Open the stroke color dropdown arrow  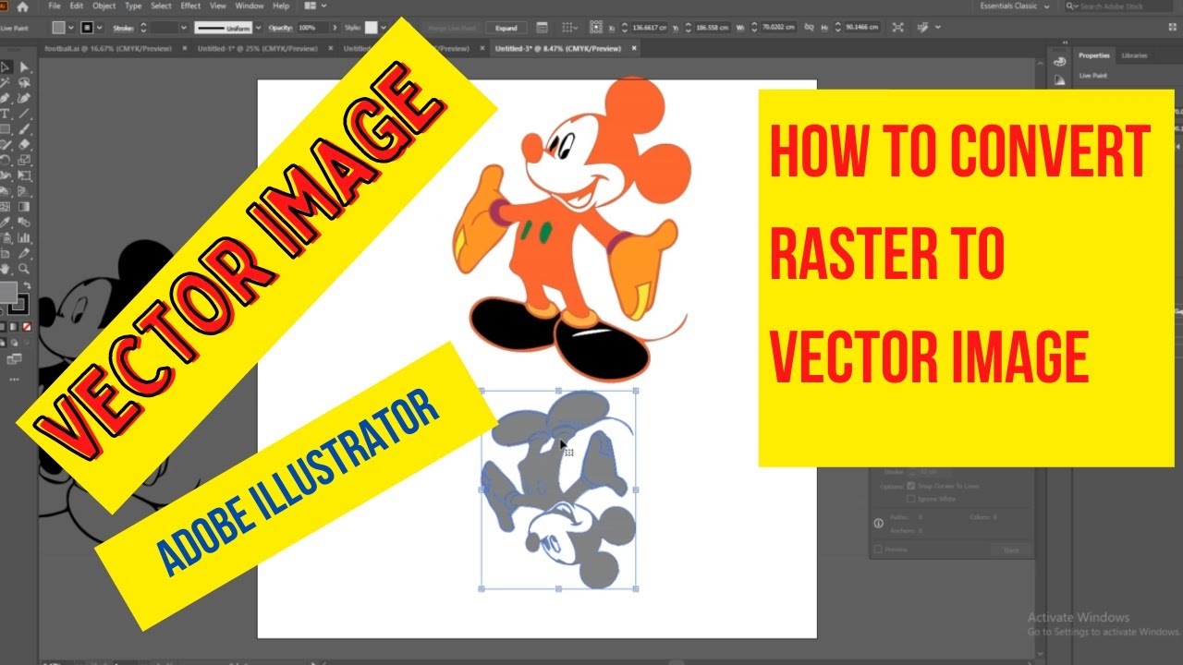(100, 28)
